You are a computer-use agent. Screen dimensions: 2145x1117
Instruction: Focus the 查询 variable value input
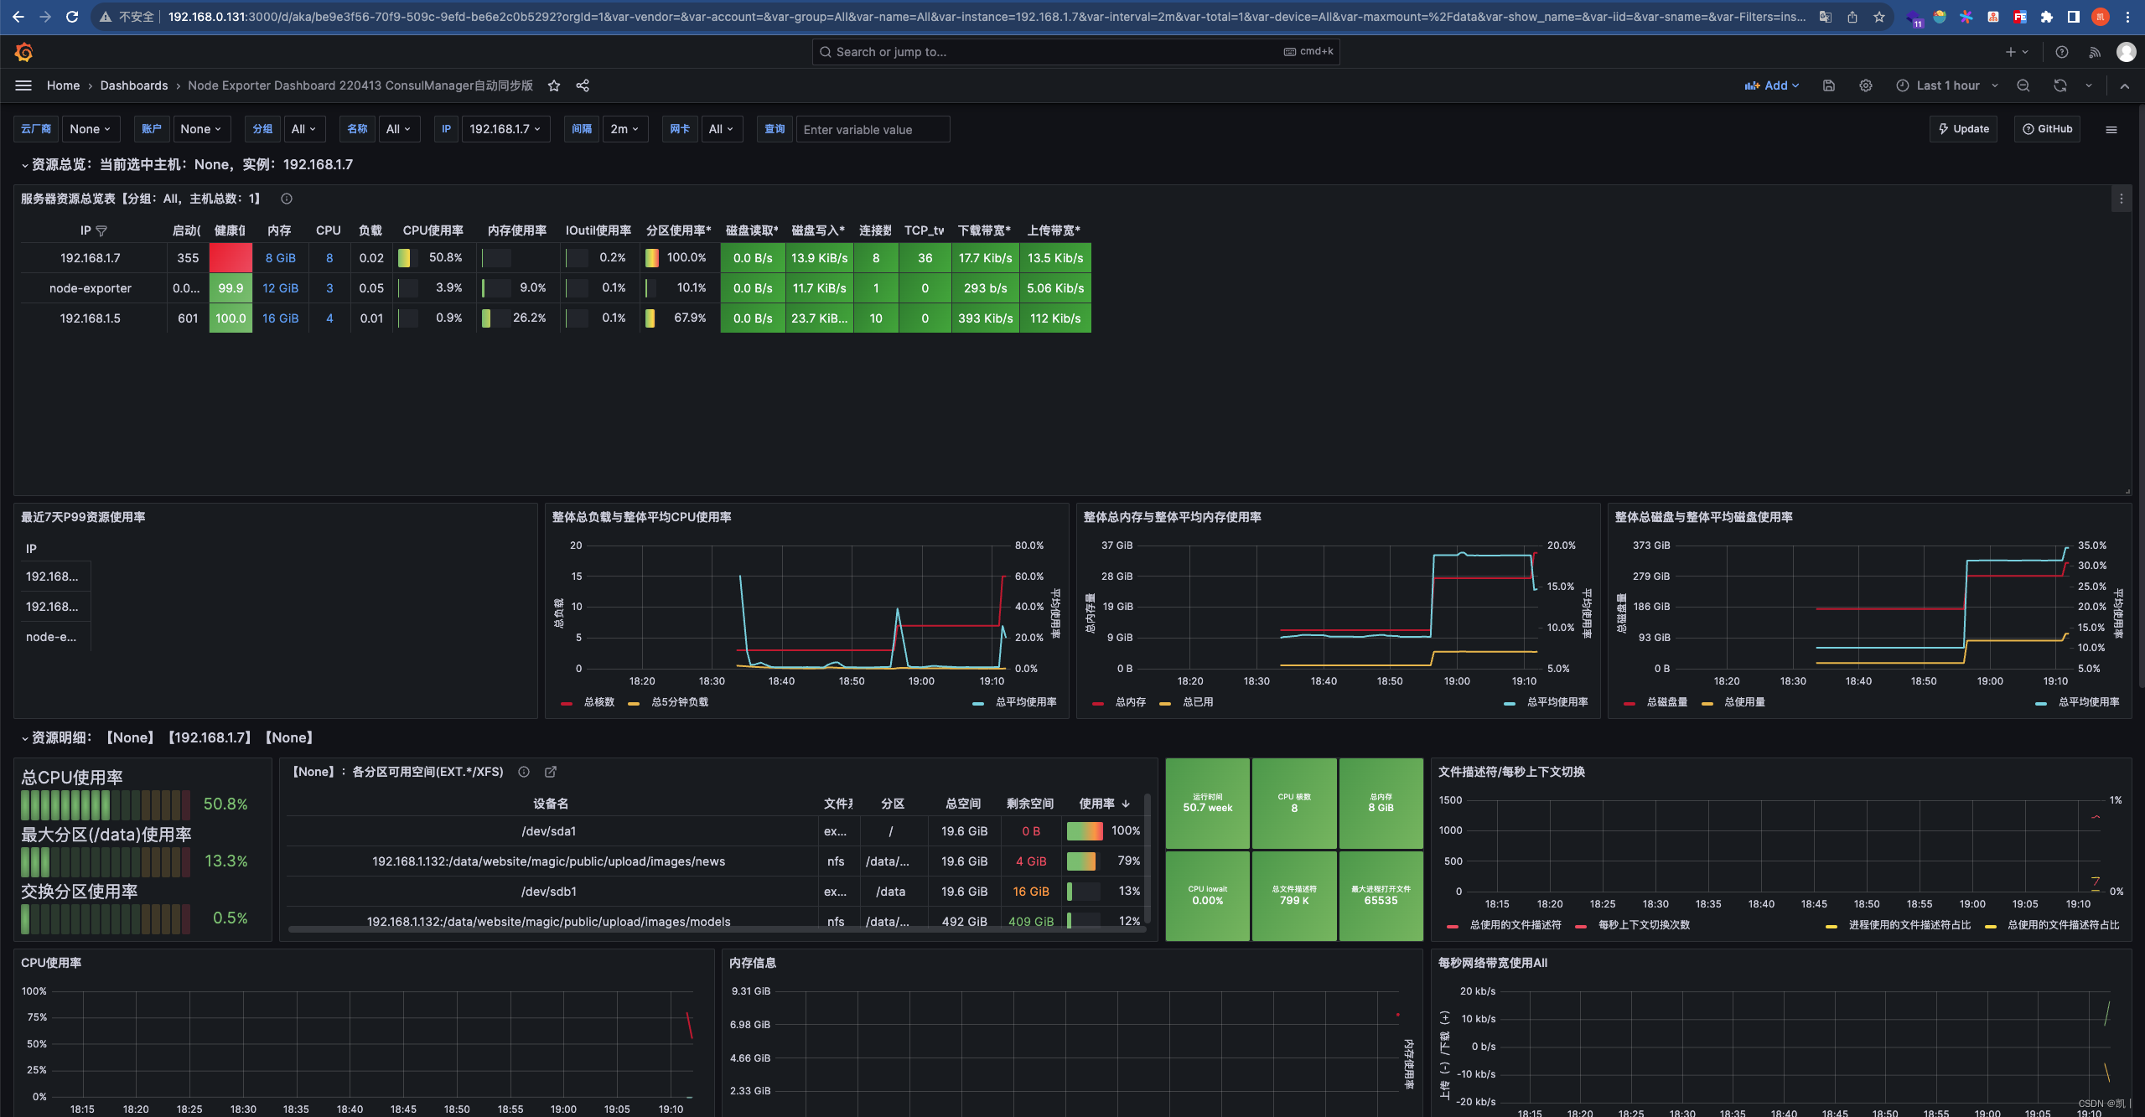[x=873, y=129]
